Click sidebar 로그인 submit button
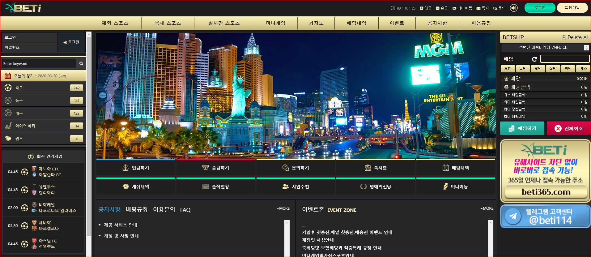The image size is (591, 257). [x=71, y=42]
